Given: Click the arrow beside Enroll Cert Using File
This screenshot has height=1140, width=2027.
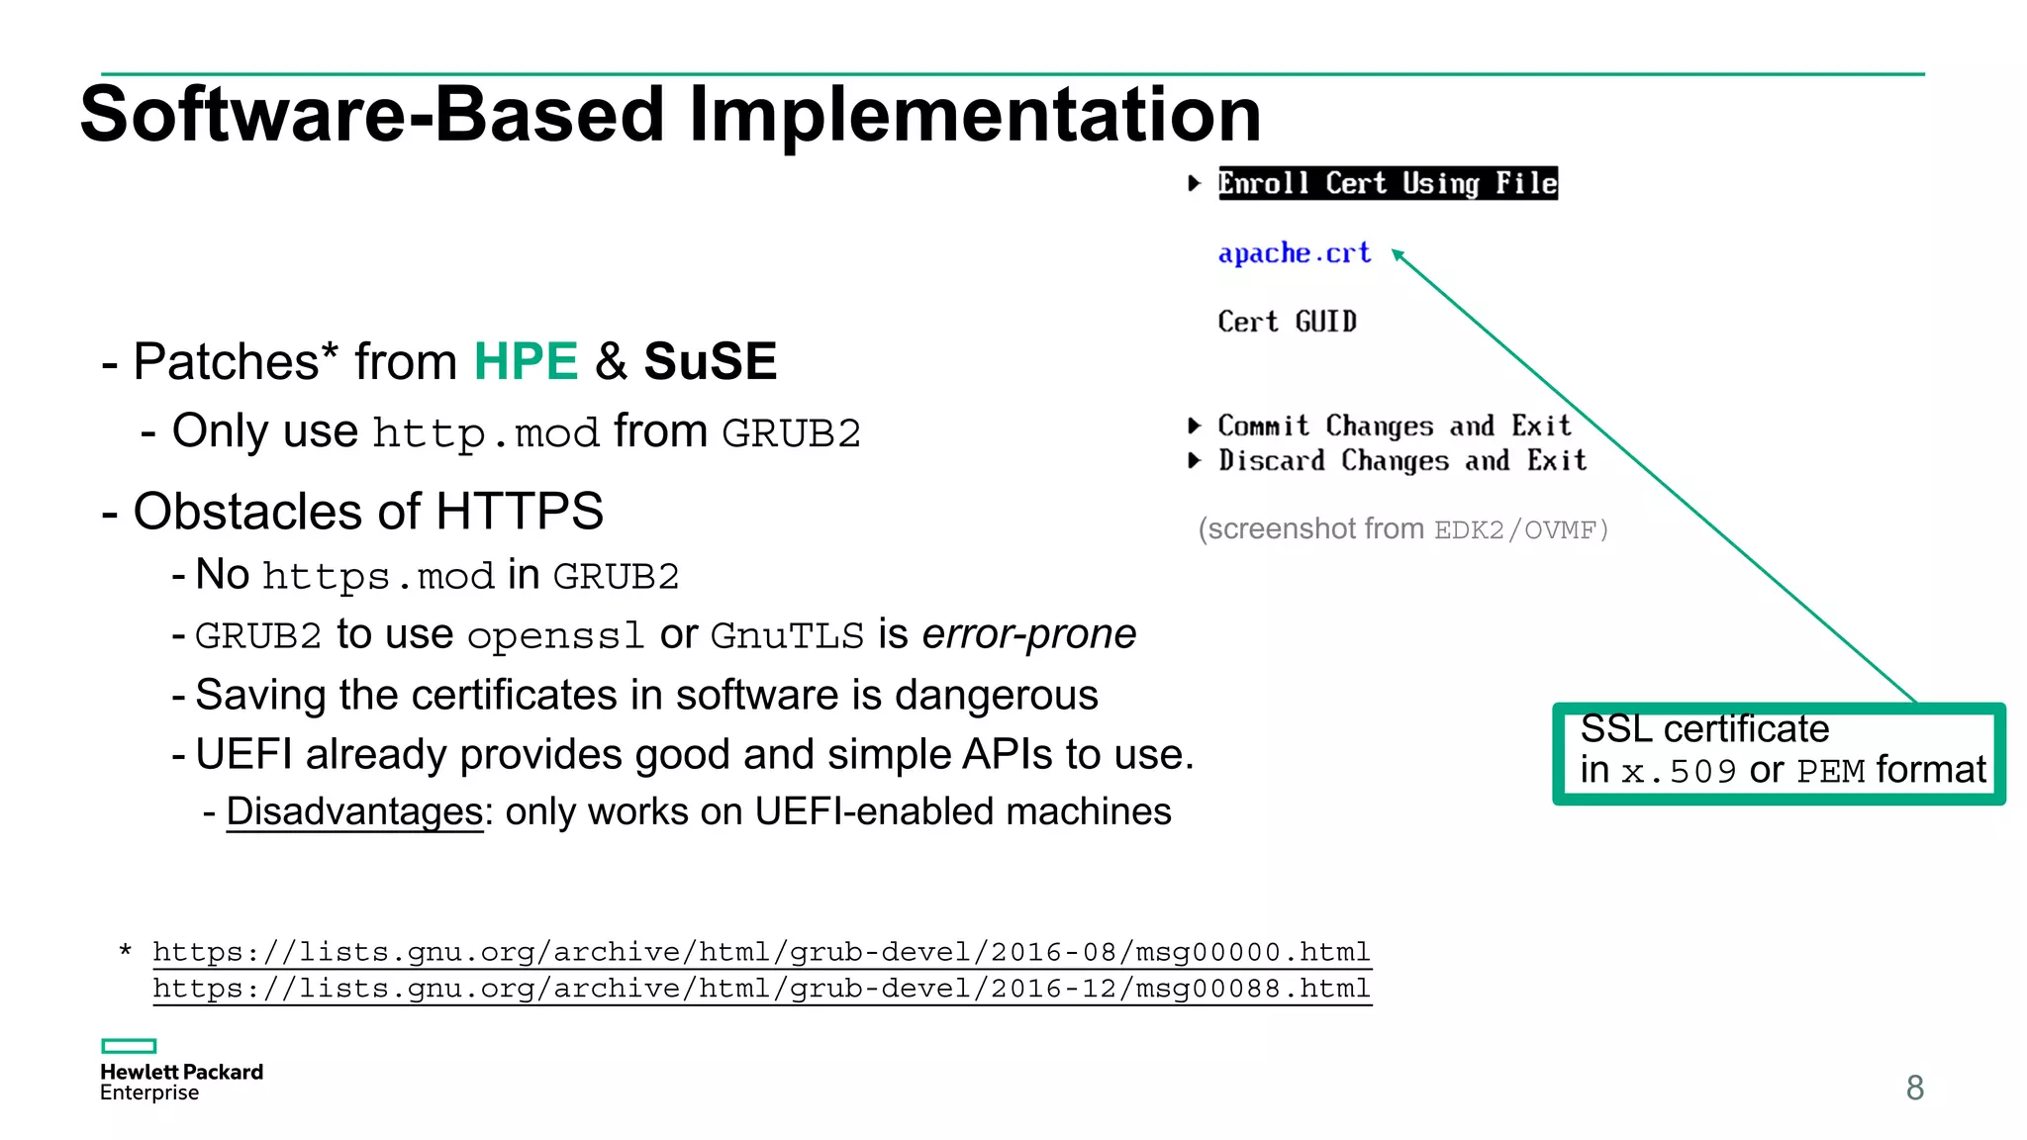Looking at the screenshot, I should pyautogui.click(x=1195, y=183).
